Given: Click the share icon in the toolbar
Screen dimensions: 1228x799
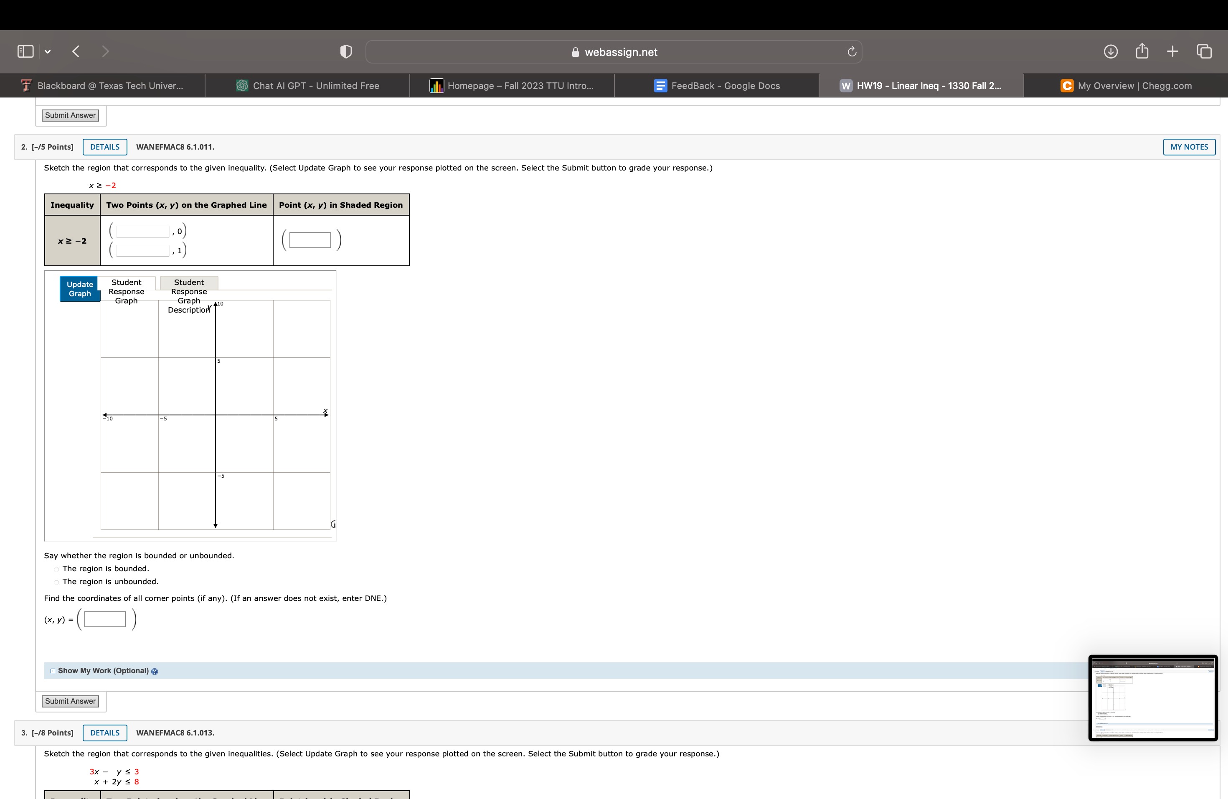Looking at the screenshot, I should [x=1142, y=51].
